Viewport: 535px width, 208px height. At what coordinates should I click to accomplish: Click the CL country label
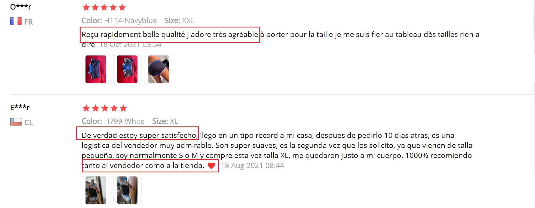tap(29, 122)
